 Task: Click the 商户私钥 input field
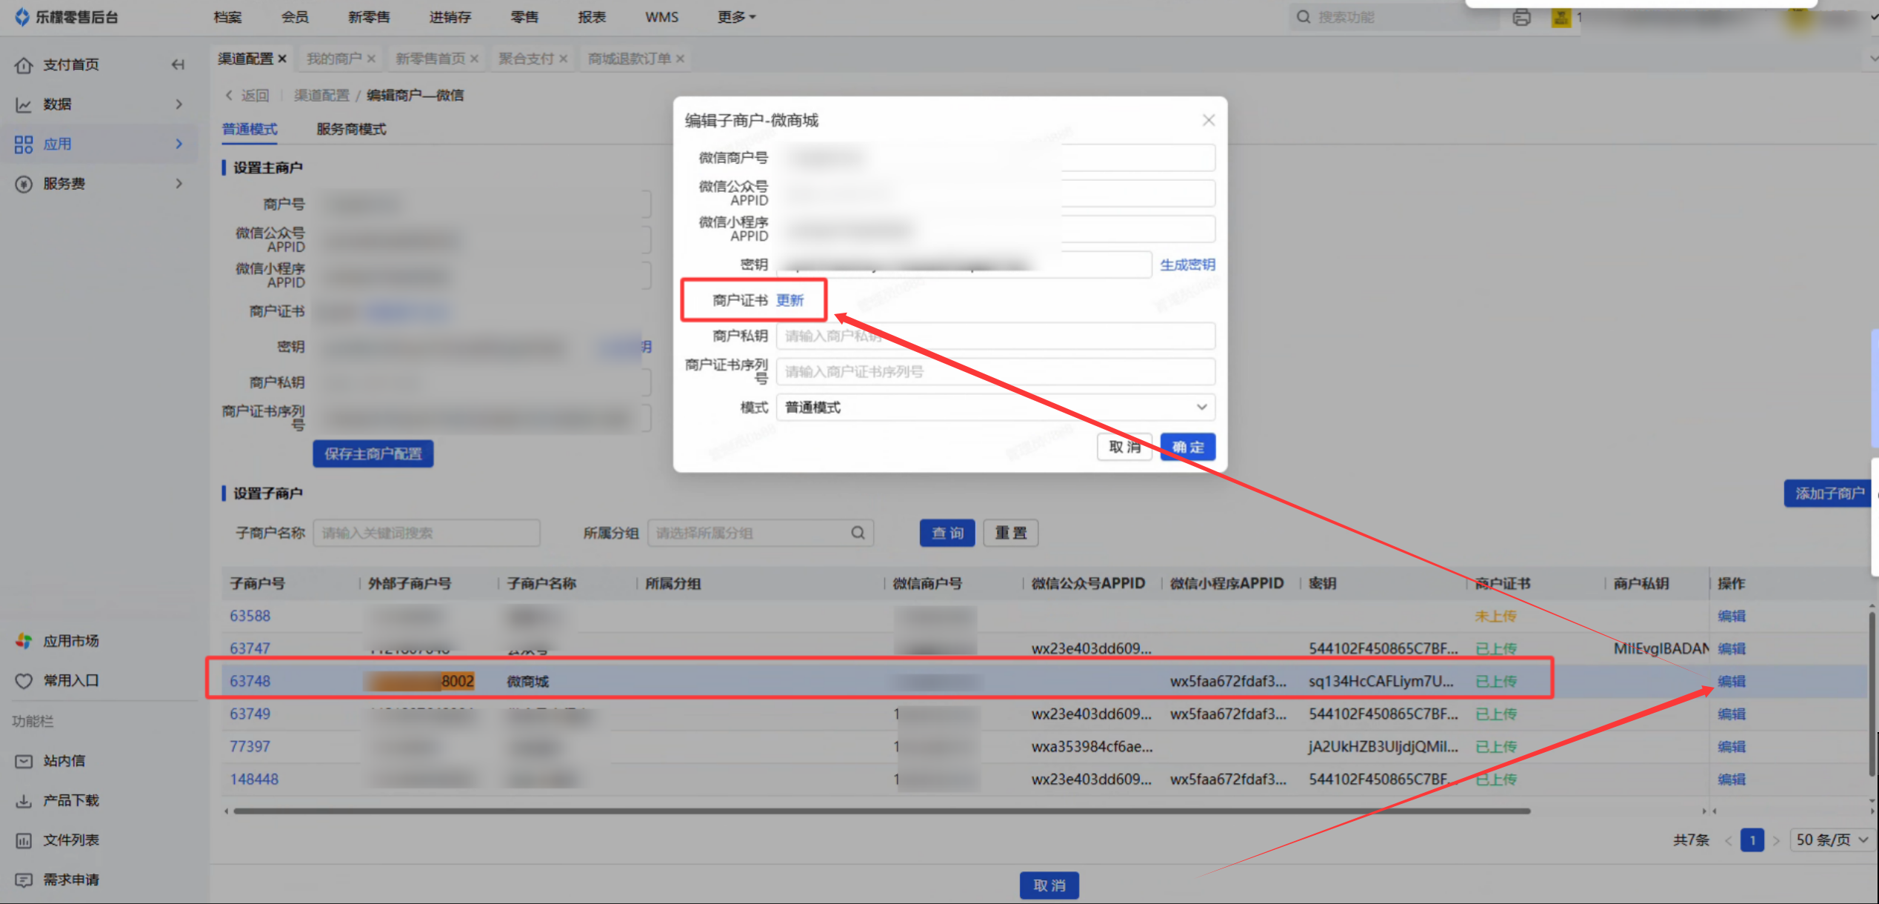(x=995, y=336)
